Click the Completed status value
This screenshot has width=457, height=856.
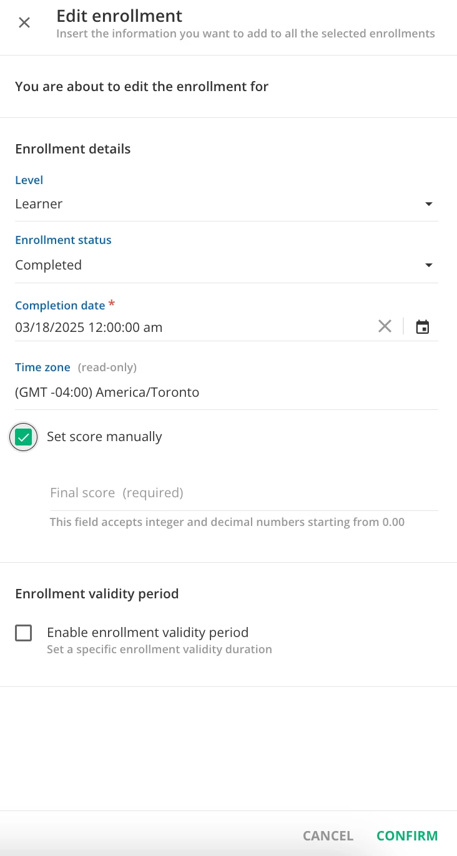pos(49,265)
